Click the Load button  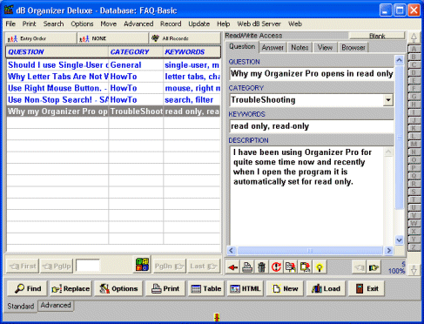[326, 288]
